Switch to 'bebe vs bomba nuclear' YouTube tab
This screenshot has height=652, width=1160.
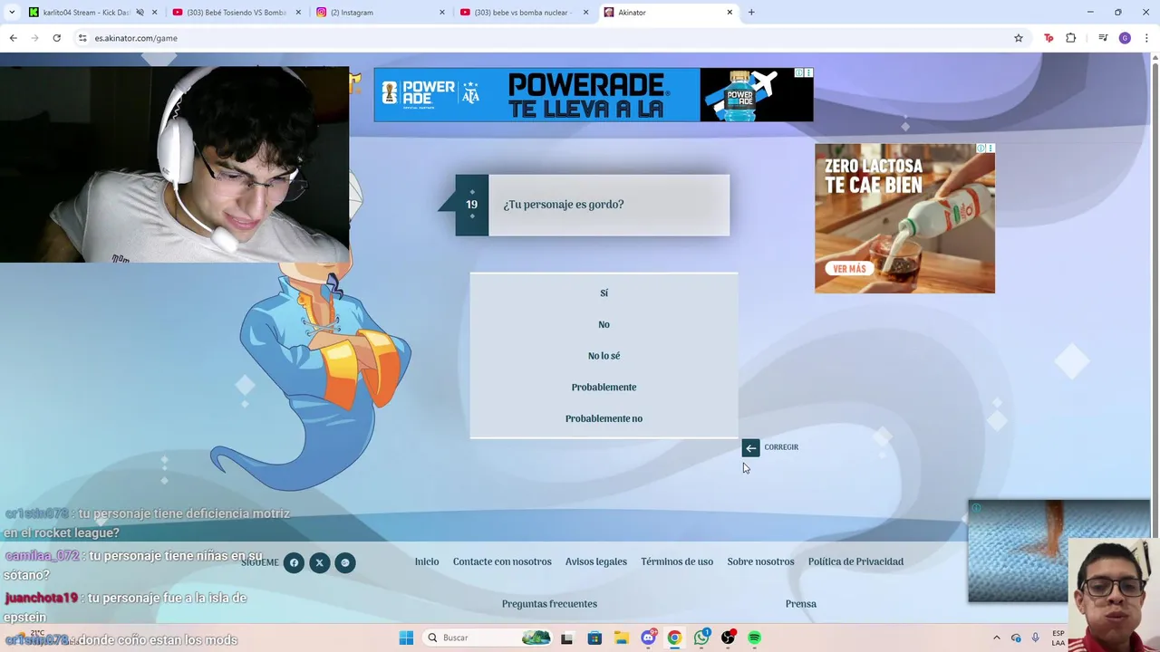[521, 13]
